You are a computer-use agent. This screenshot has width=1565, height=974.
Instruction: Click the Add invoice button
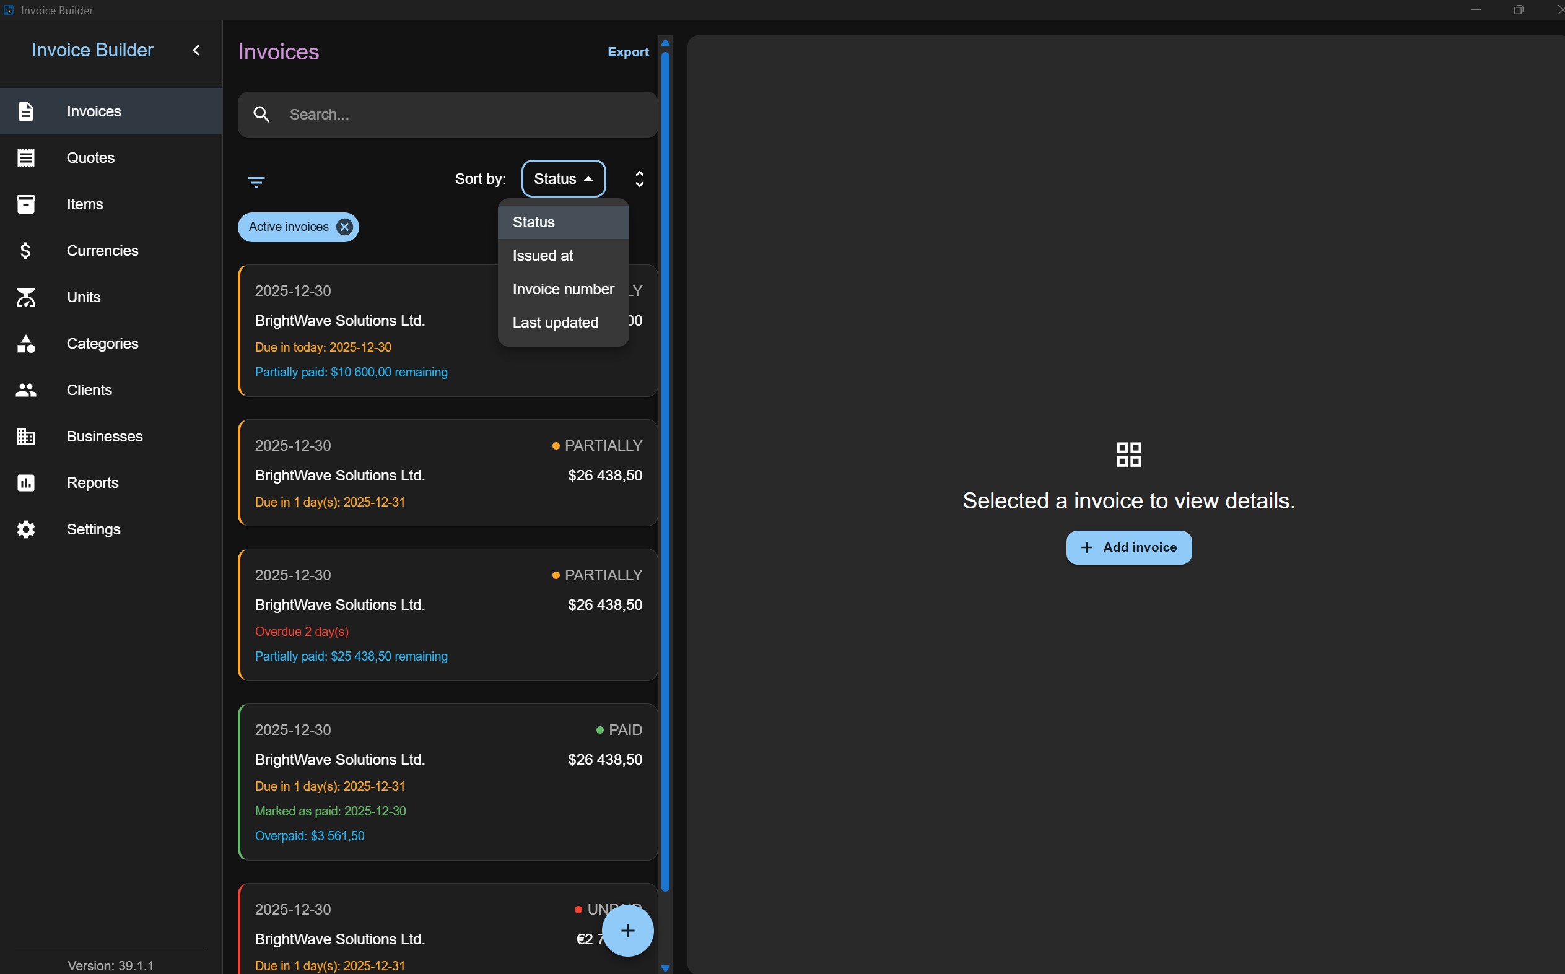click(x=1129, y=547)
